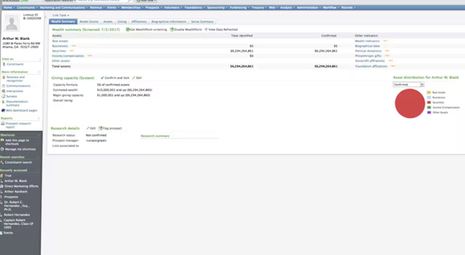Click the Surveys icon in sidebar
Image resolution: width=465 pixels, height=255 pixels.
(x=4, y=97)
